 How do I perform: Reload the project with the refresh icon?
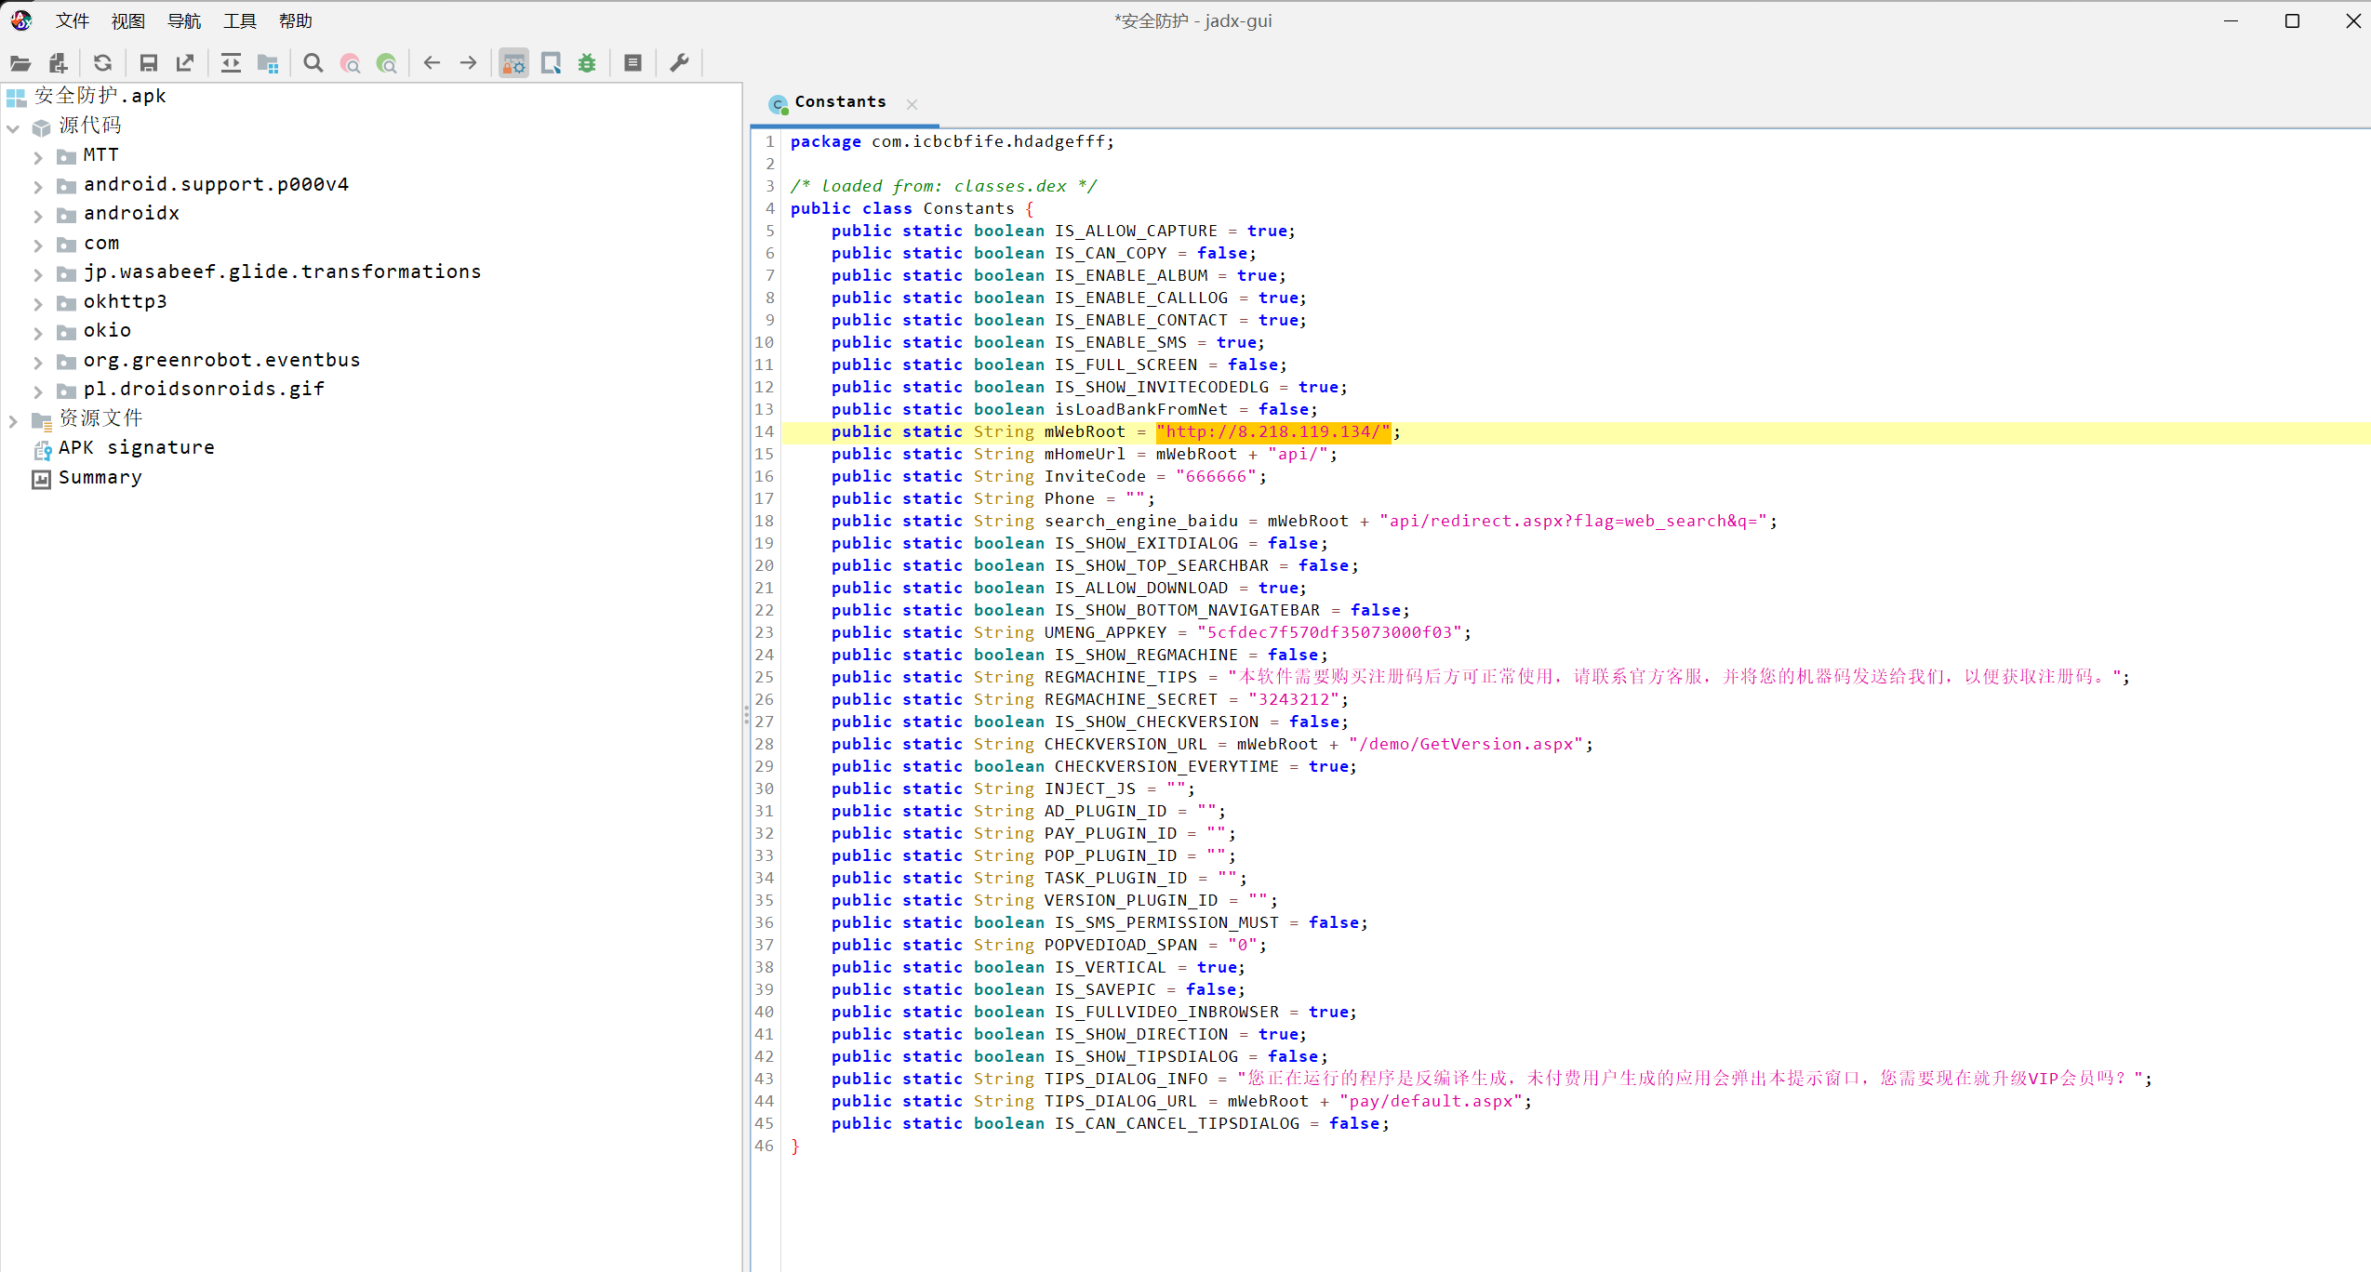[x=102, y=63]
